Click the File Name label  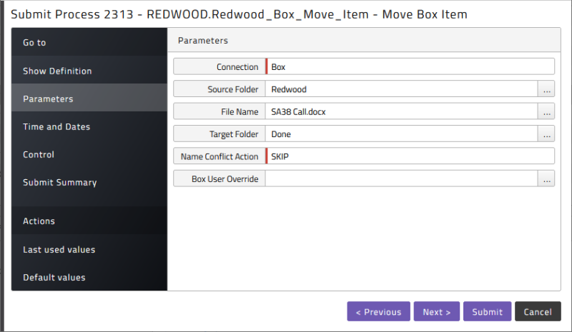tap(240, 112)
